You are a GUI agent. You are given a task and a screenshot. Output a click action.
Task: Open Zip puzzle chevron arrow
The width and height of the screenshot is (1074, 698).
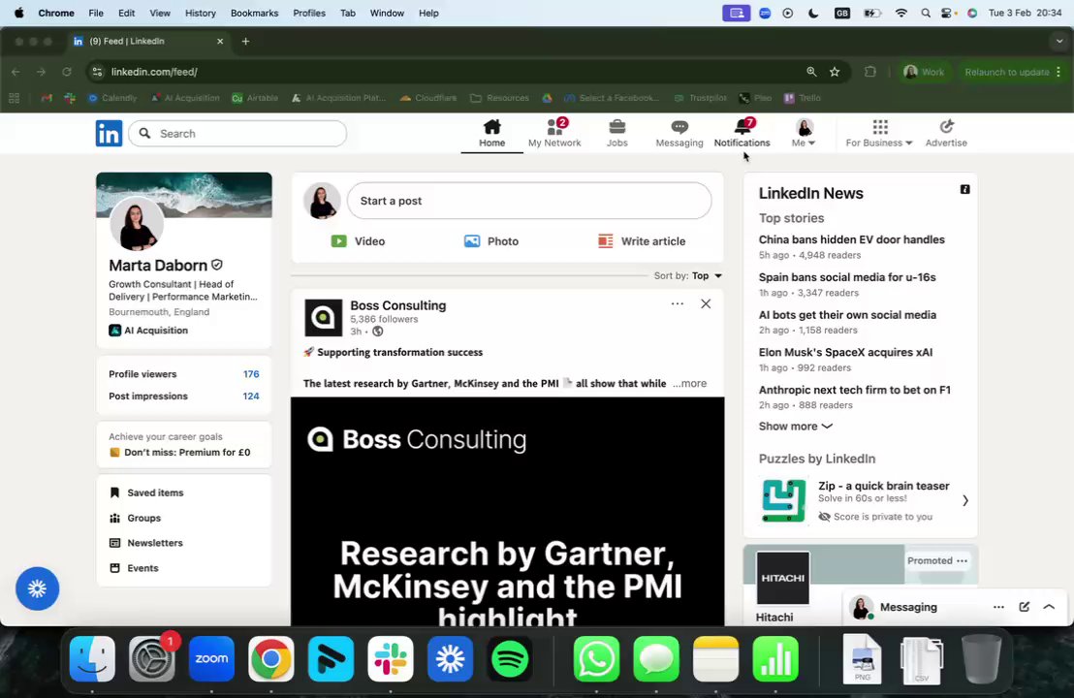pos(964,501)
